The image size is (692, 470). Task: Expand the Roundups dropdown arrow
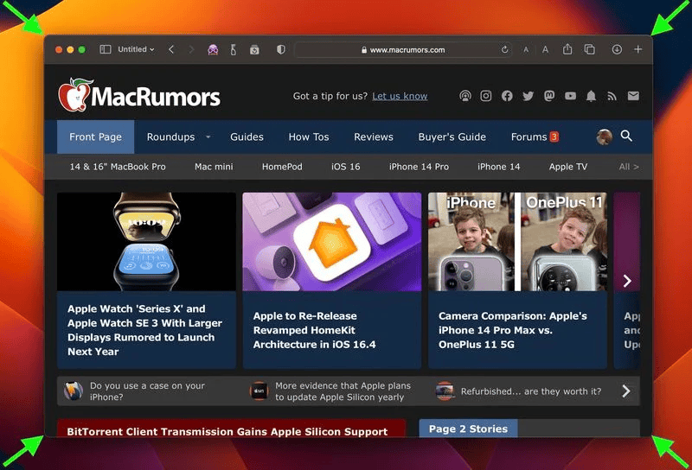208,137
